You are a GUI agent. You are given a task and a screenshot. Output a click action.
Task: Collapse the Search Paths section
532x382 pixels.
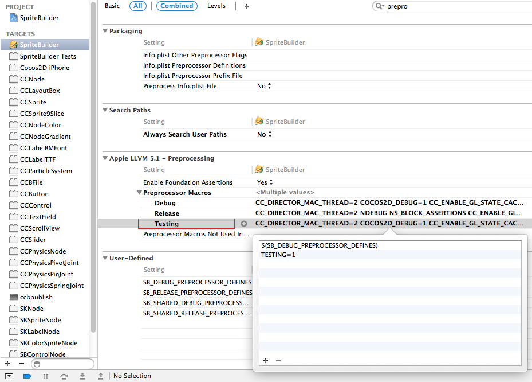[105, 110]
